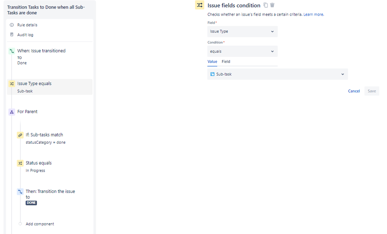Click the For Parent branch icon
This screenshot has width=387, height=234.
tap(12, 112)
